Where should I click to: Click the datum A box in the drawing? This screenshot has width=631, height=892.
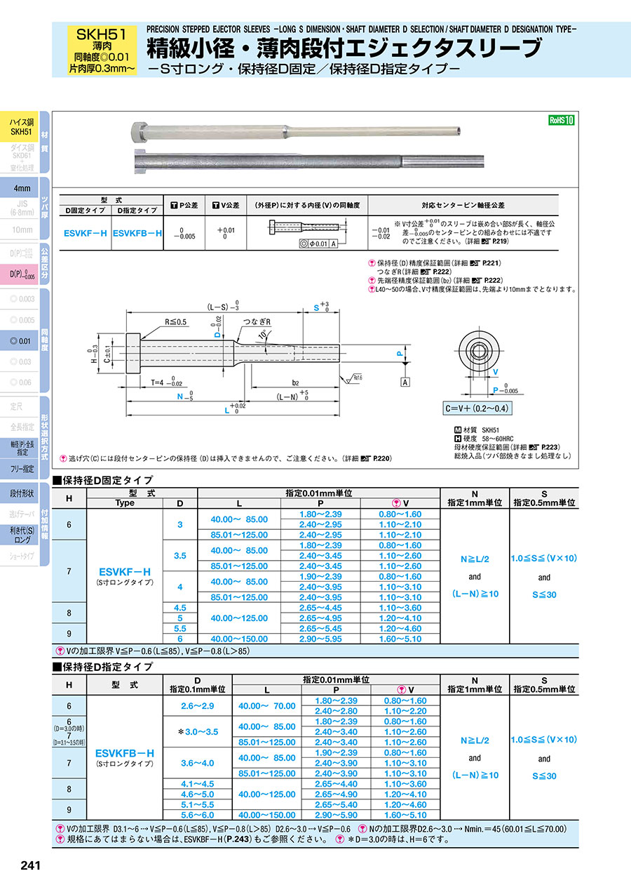[x=405, y=381]
